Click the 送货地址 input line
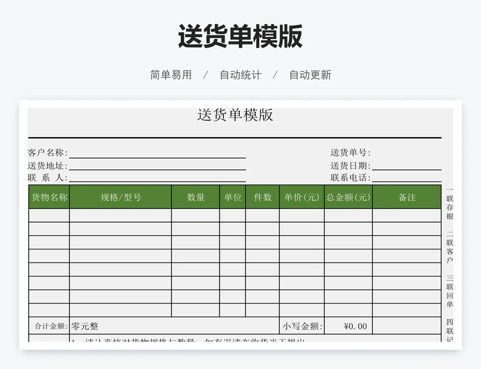 tap(158, 166)
